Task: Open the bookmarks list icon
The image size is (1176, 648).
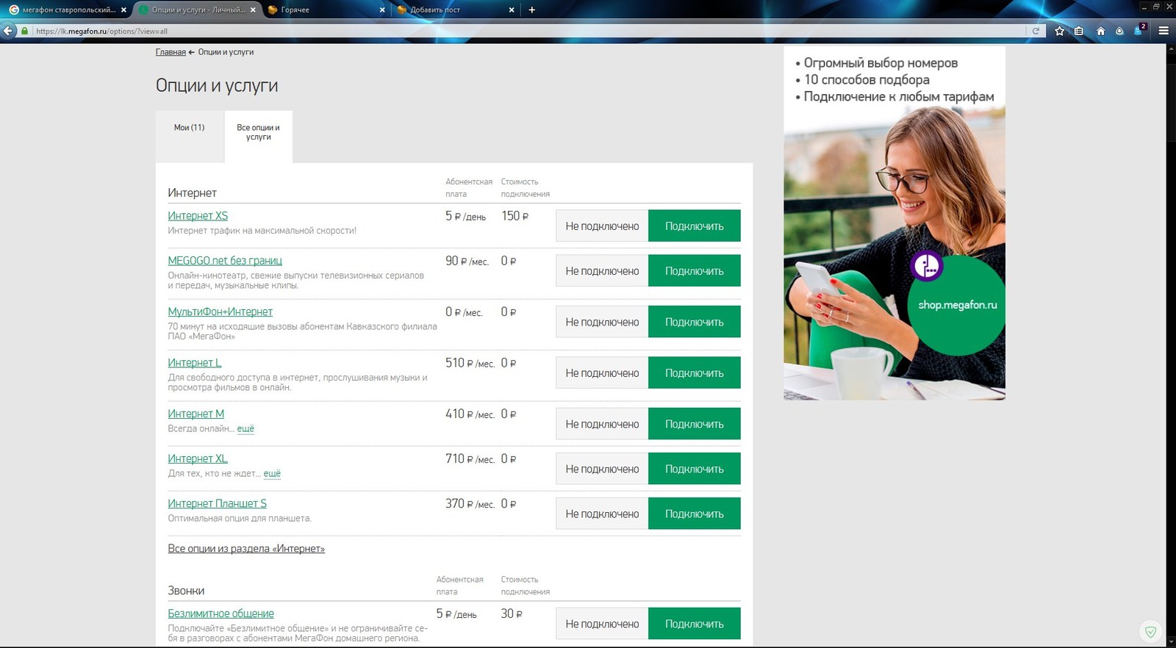Action: (1079, 31)
